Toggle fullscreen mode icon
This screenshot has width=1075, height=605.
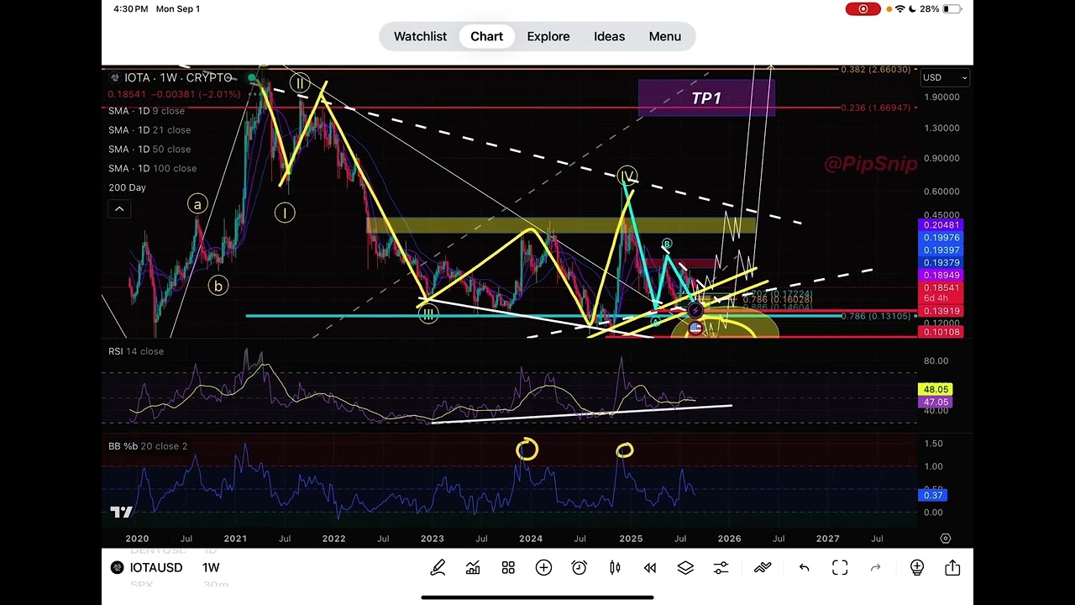click(840, 568)
